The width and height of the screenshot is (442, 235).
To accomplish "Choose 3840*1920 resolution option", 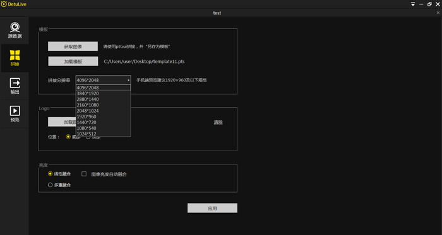I will tap(103, 93).
